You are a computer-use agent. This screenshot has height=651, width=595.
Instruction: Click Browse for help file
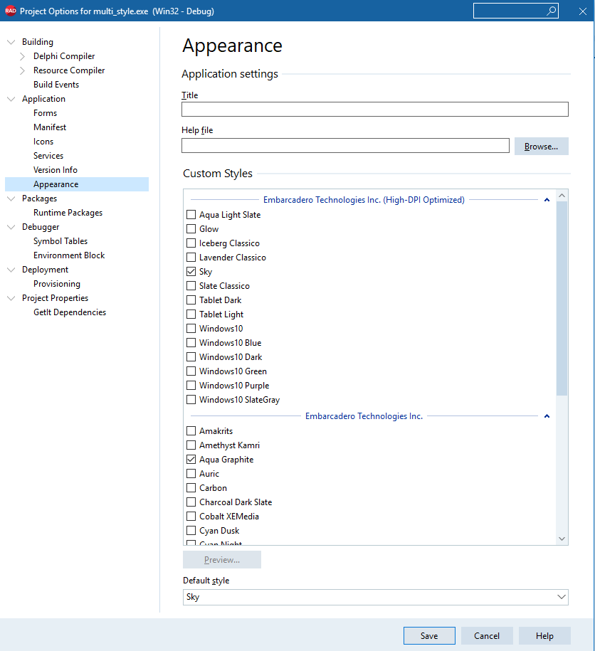click(542, 146)
